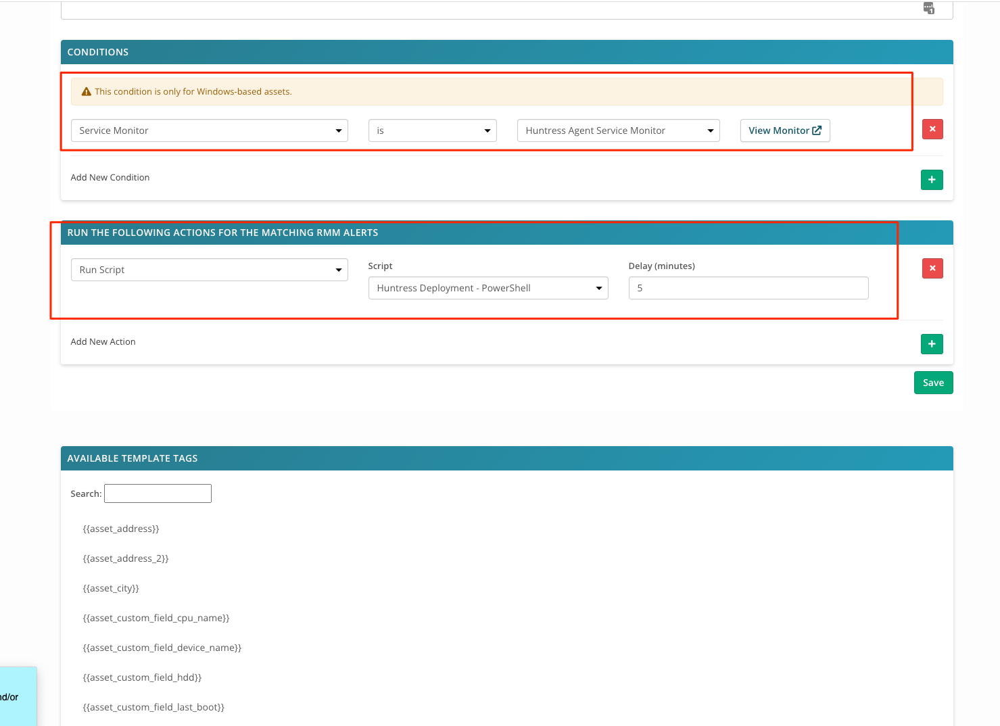Click Add New Action

[x=103, y=341]
